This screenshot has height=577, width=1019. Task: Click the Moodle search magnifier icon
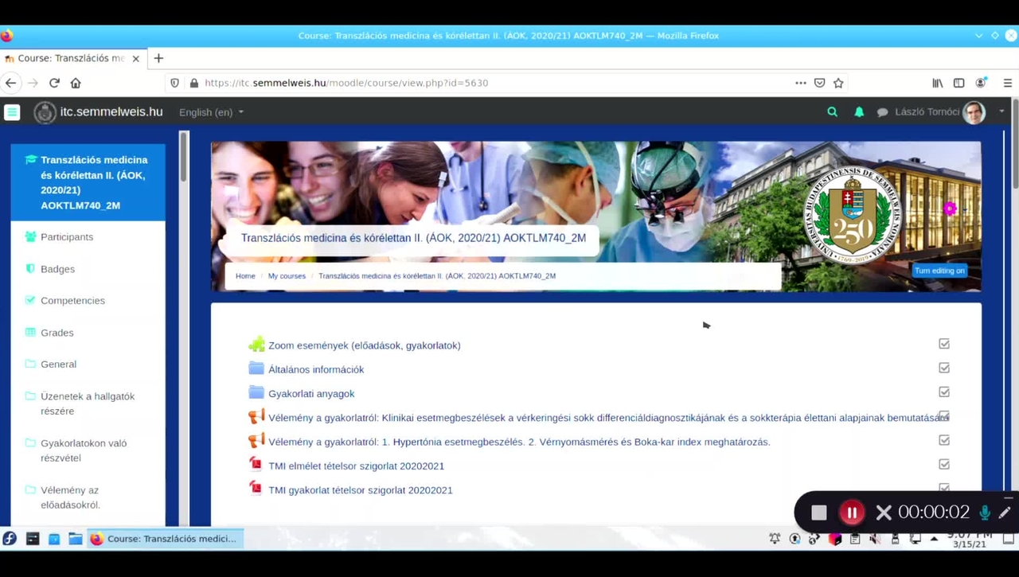[832, 112]
